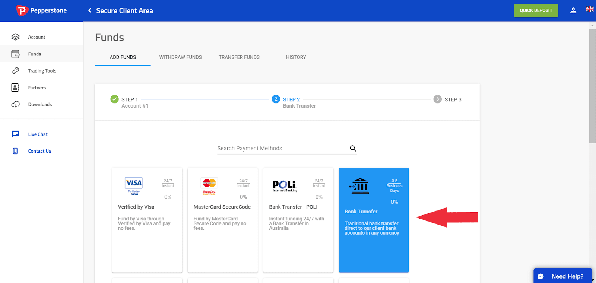The image size is (596, 283).
Task: Click the Pepperstone logo
Action: (41, 10)
